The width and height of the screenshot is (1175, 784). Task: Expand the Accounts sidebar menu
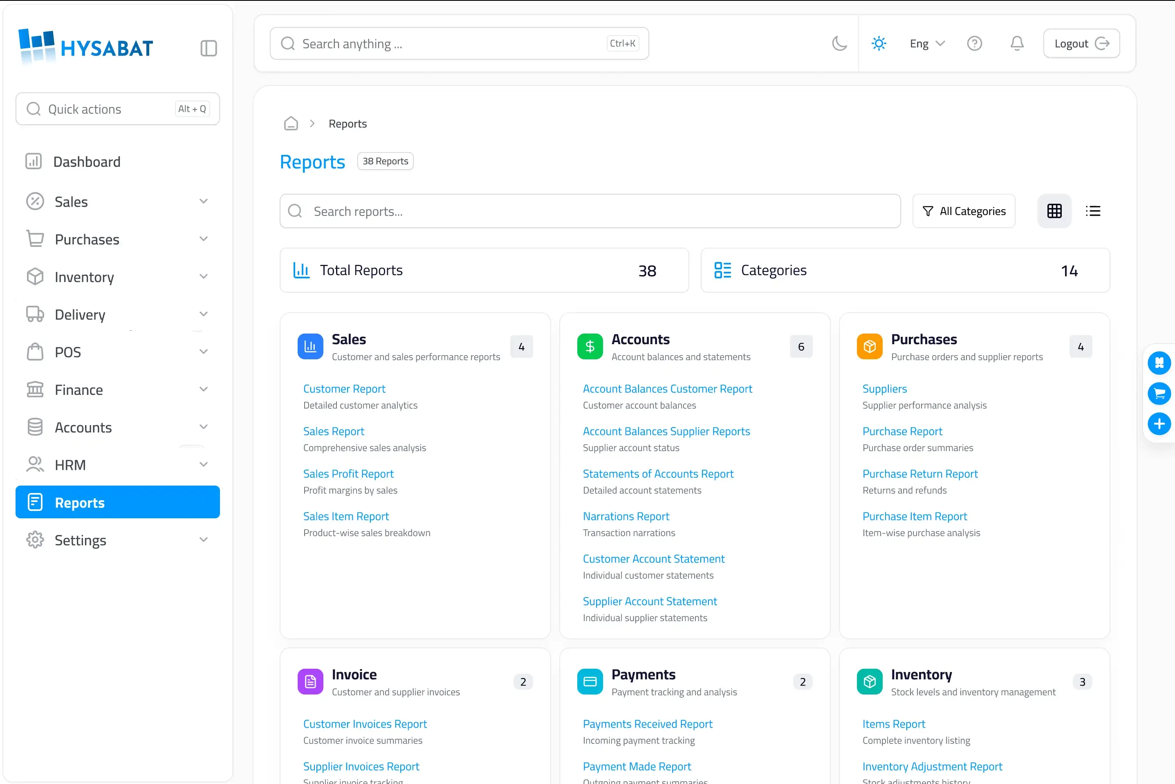click(117, 428)
